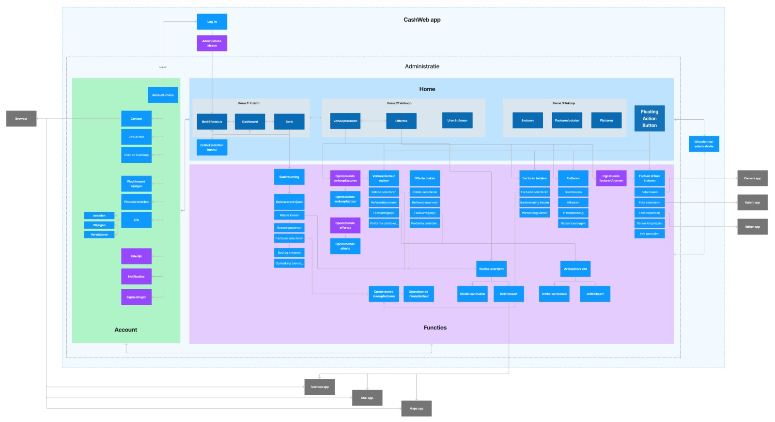Select the purple Openstaande offertes box
The height and width of the screenshot is (422, 775).
pyautogui.click(x=345, y=225)
